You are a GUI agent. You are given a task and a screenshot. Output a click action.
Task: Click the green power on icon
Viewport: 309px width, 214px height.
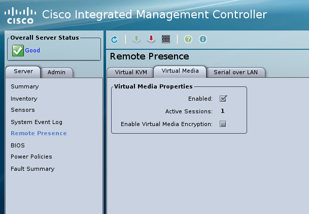tap(136, 39)
